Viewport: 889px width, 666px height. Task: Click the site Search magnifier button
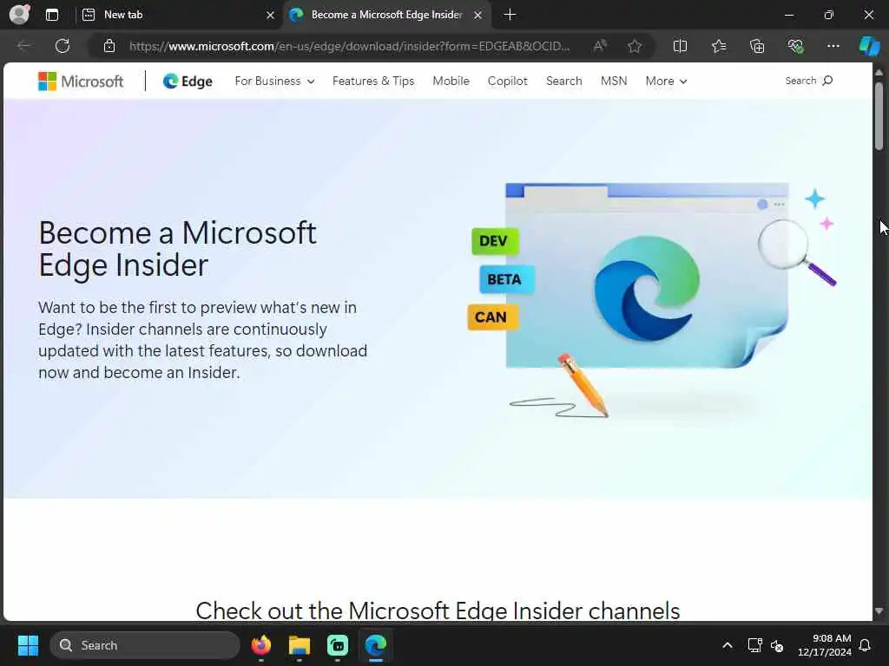[809, 81]
